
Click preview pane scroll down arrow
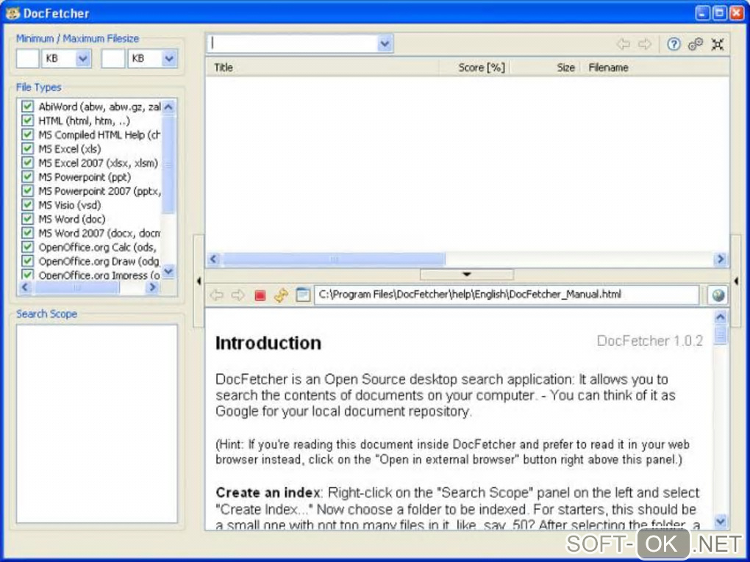pyautogui.click(x=721, y=521)
